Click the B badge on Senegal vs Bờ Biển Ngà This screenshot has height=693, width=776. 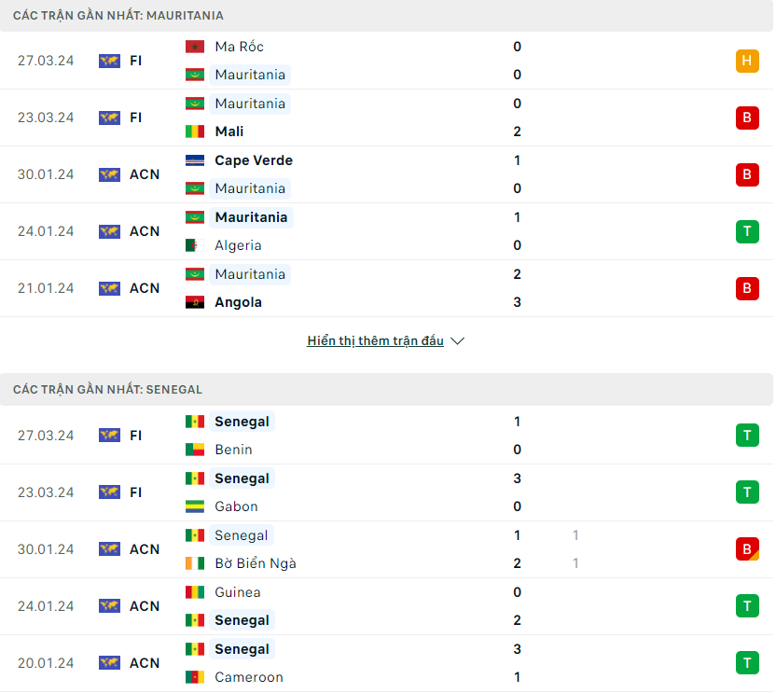coord(747,549)
